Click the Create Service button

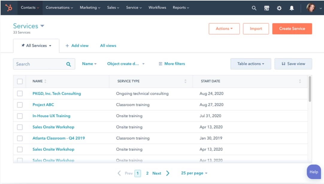coord(292,28)
